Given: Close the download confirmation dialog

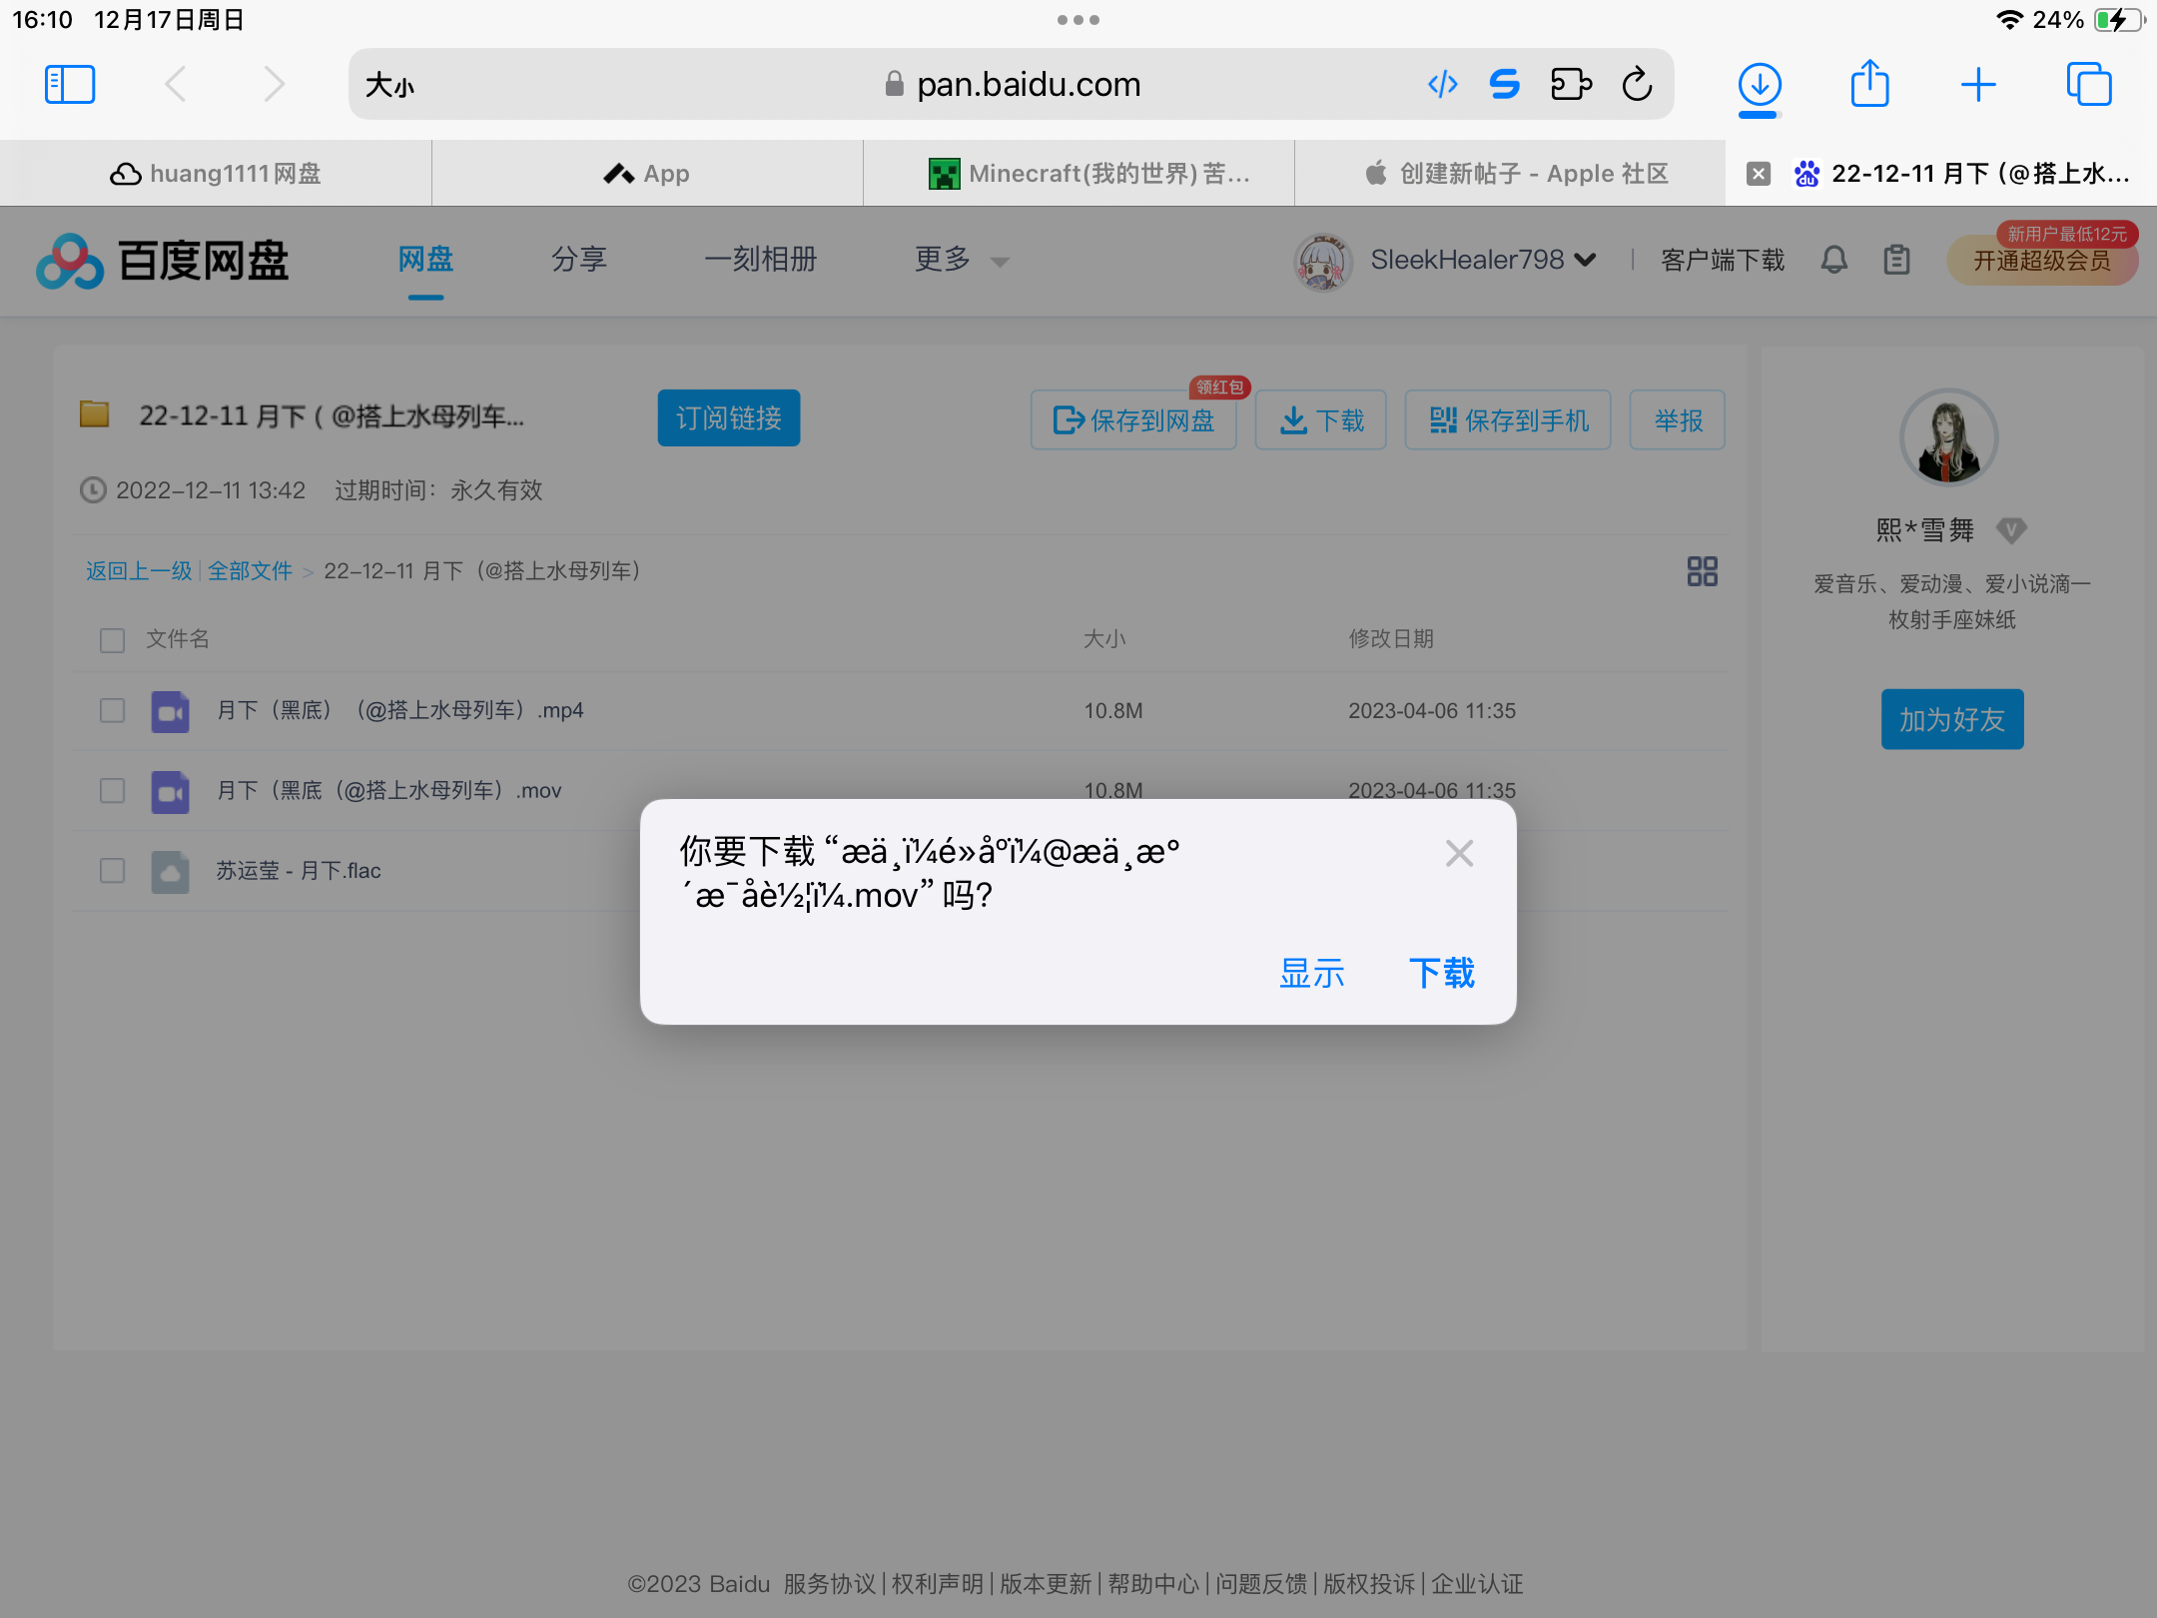Looking at the screenshot, I should 1459,853.
